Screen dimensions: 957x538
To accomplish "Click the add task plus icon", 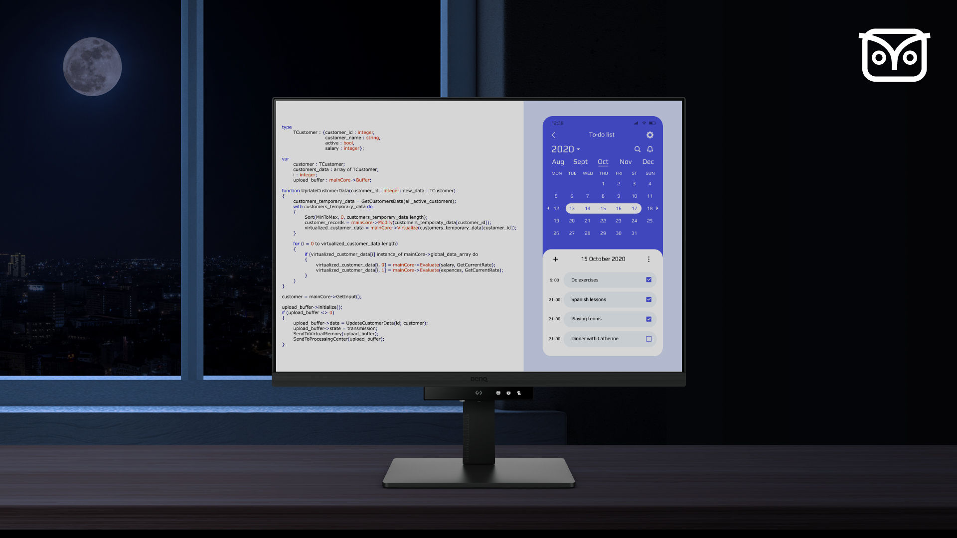I will click(555, 259).
